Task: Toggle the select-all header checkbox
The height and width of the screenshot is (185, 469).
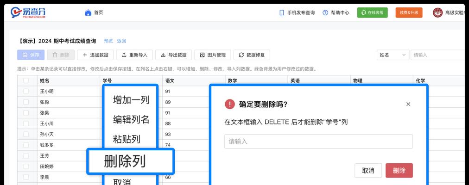Action: click(26, 80)
